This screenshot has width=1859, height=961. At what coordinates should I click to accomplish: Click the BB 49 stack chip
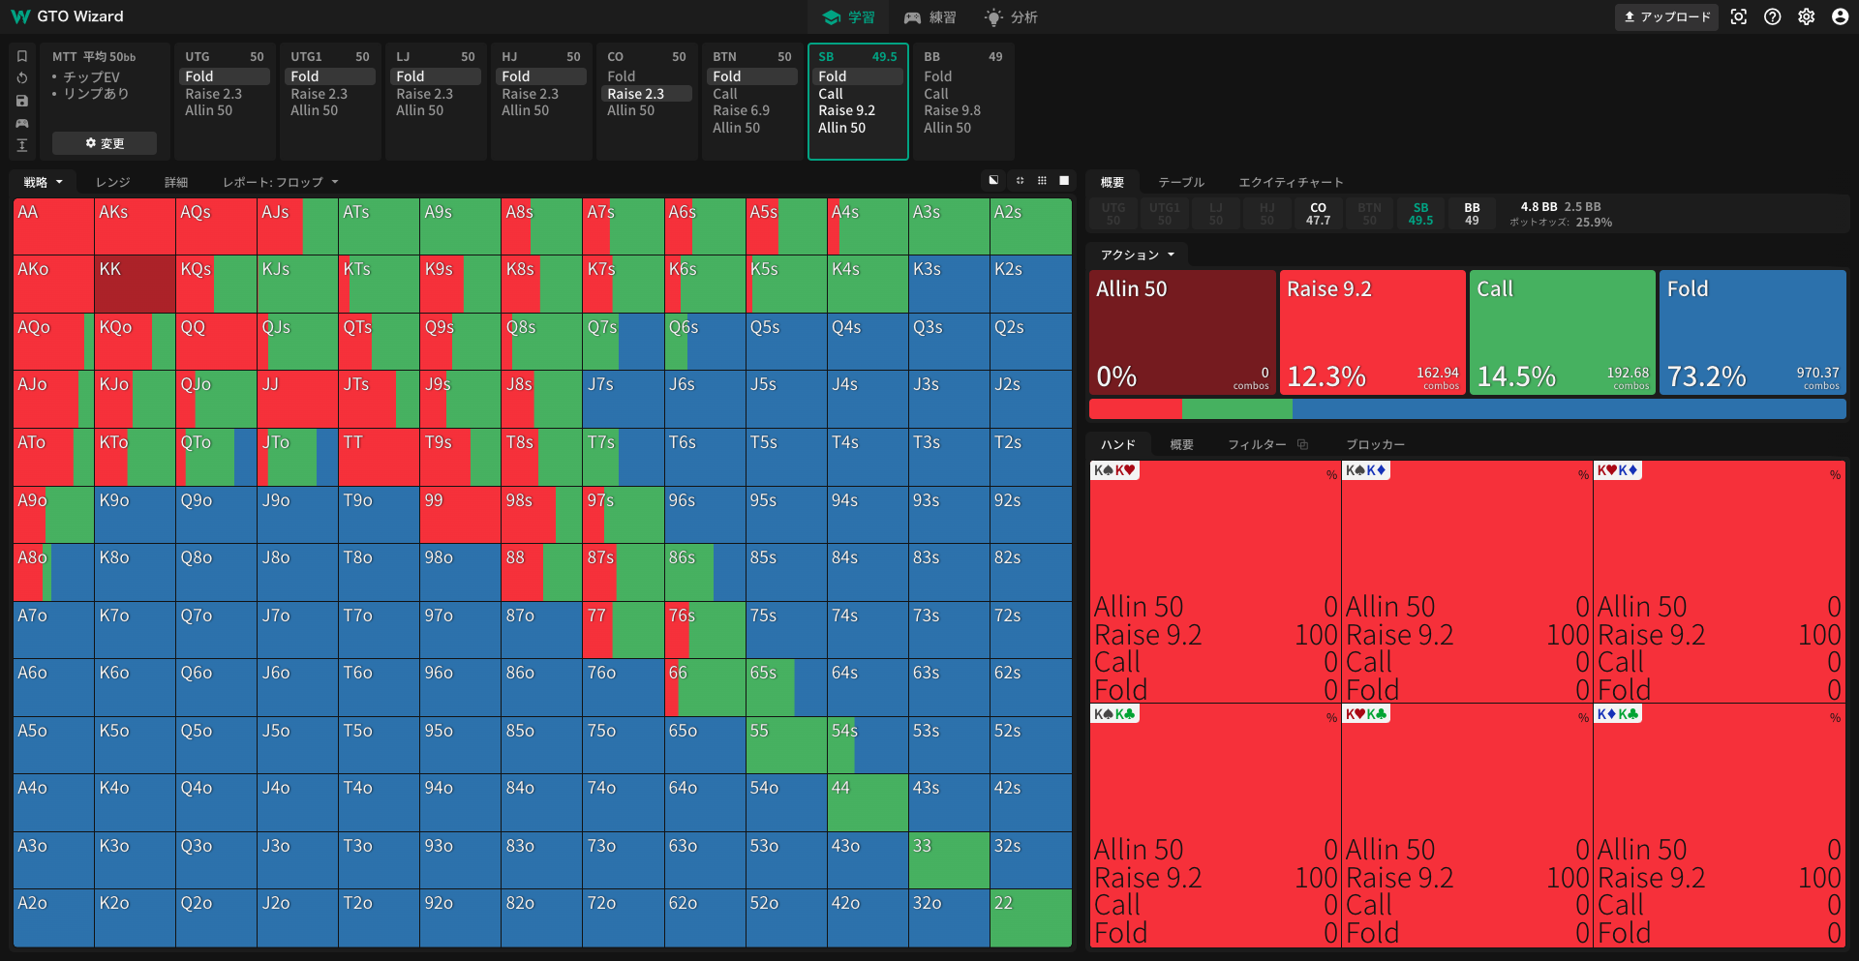tap(1472, 214)
